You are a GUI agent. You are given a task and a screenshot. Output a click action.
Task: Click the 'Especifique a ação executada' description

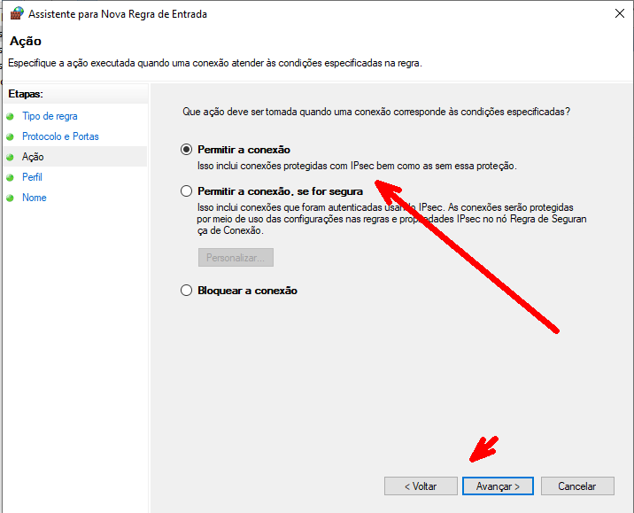click(x=215, y=63)
